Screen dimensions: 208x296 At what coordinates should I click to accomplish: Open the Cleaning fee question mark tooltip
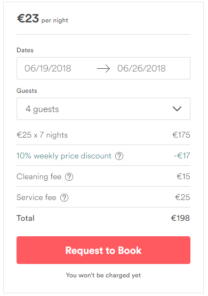point(69,177)
